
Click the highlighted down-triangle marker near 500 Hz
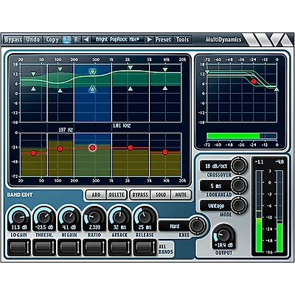coord(92,72)
